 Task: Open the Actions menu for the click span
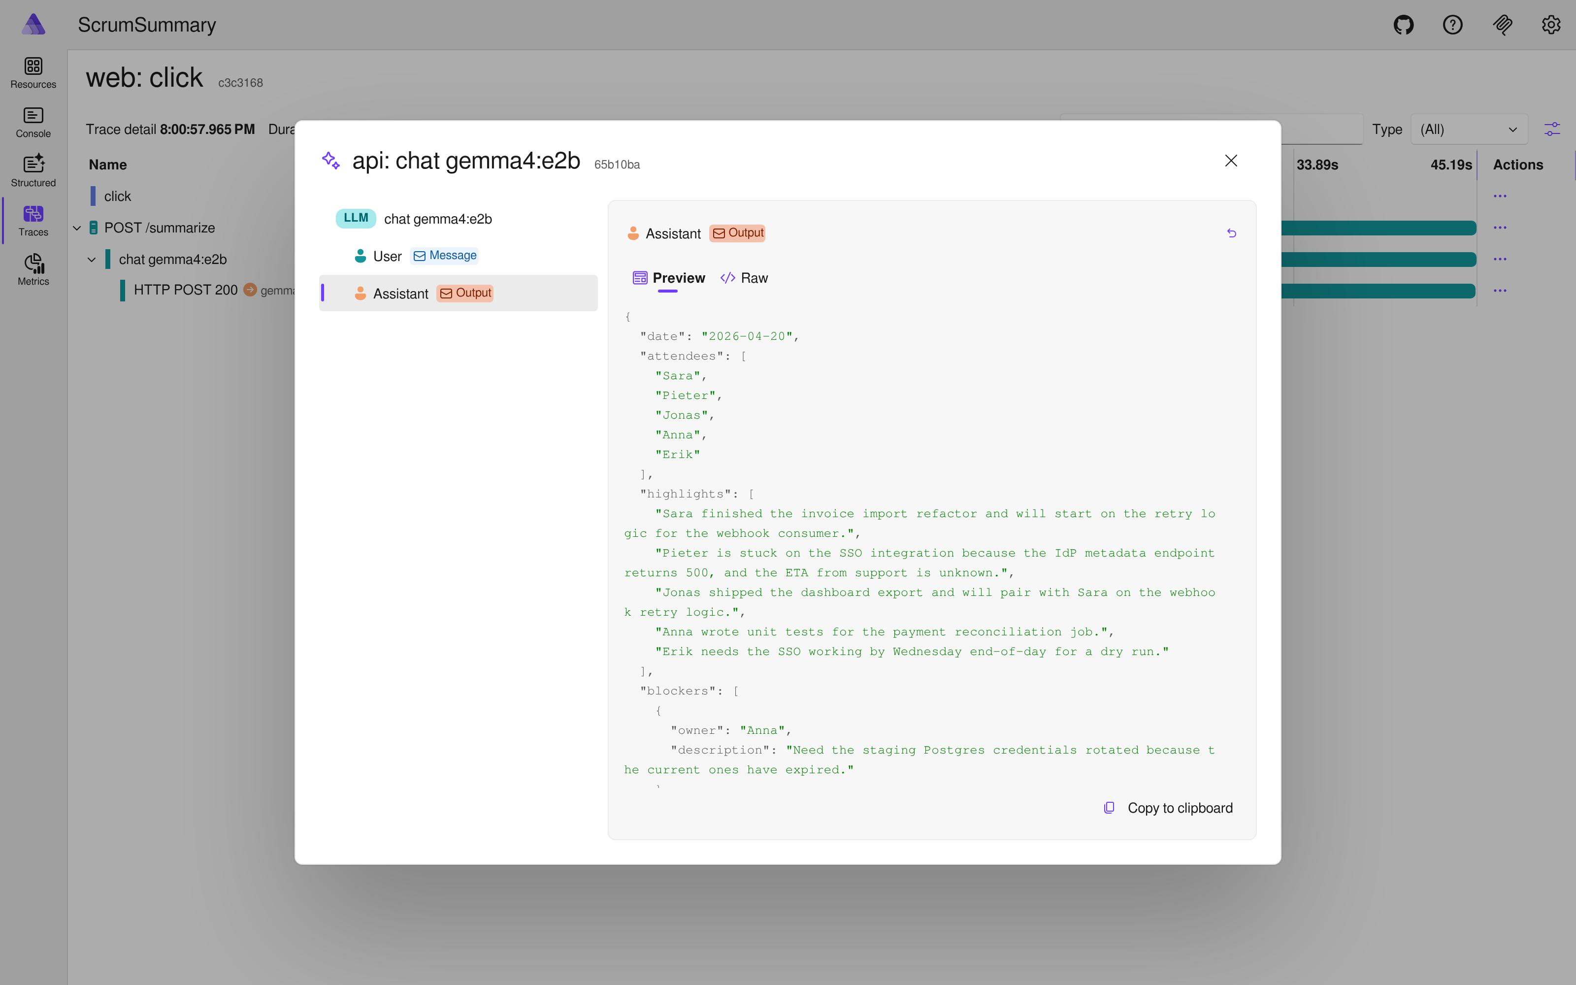[1502, 196]
